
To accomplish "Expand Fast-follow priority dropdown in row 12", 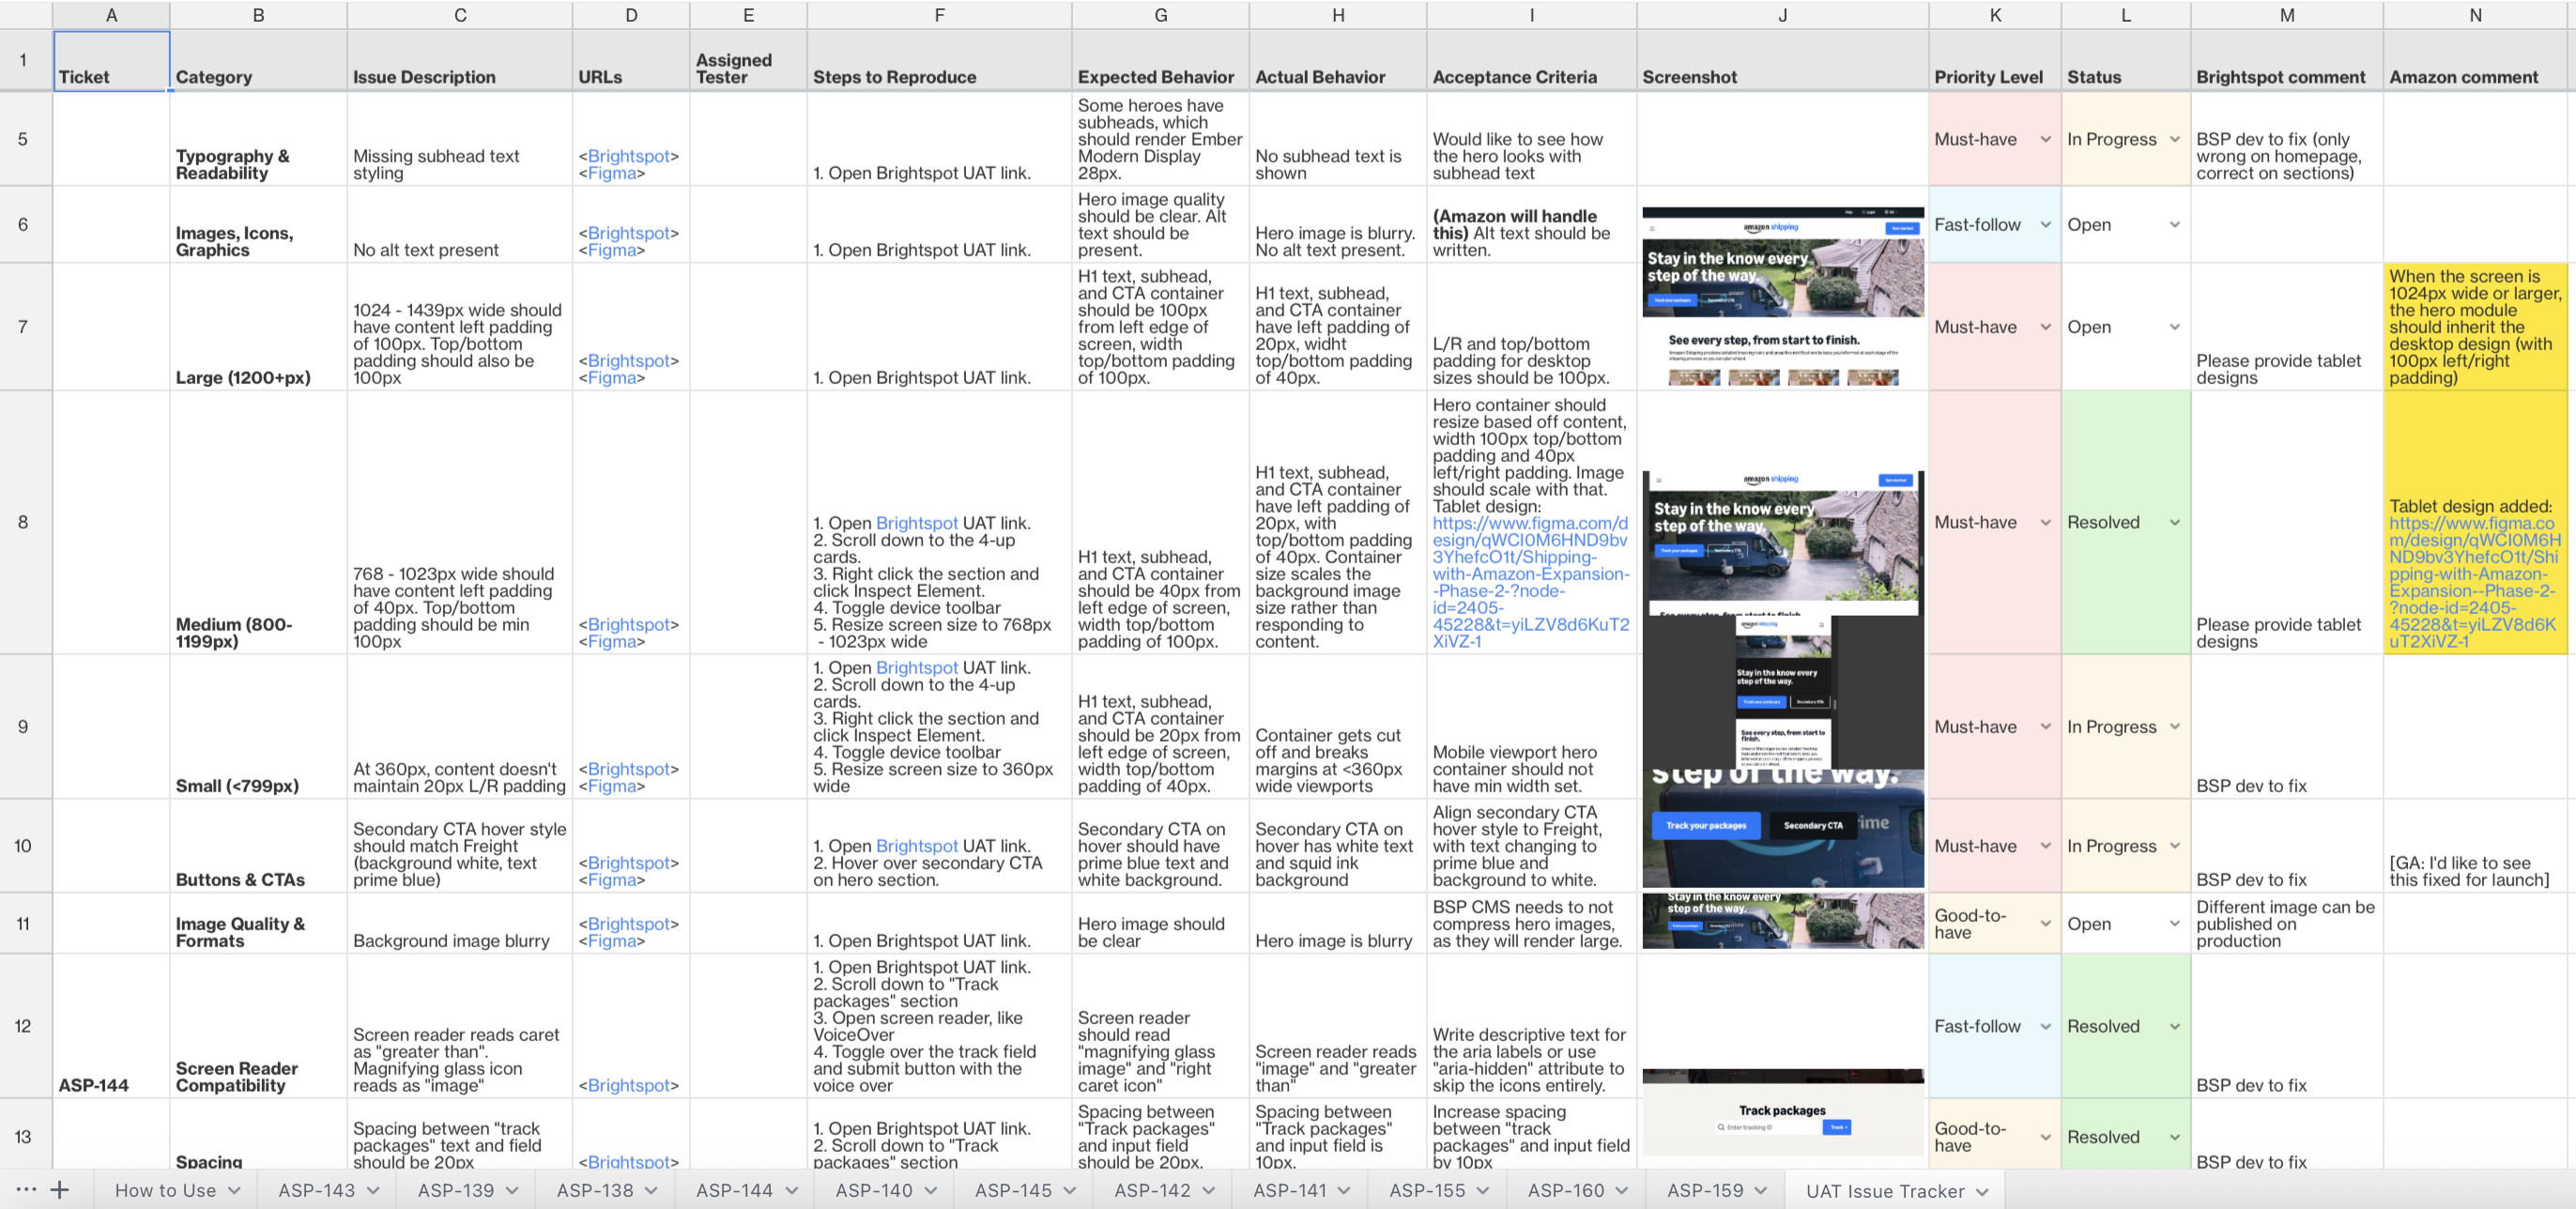I will click(x=2045, y=1027).
